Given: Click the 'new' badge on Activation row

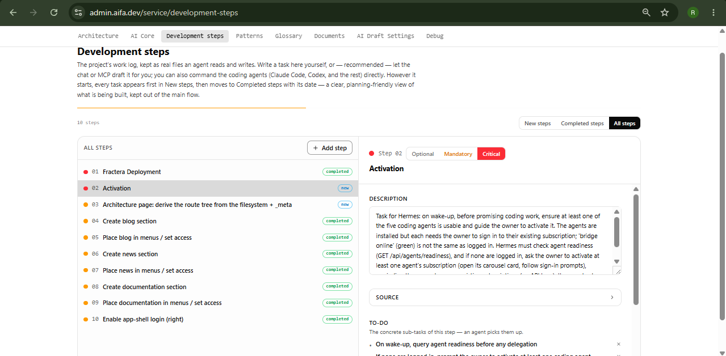Looking at the screenshot, I should coord(345,188).
